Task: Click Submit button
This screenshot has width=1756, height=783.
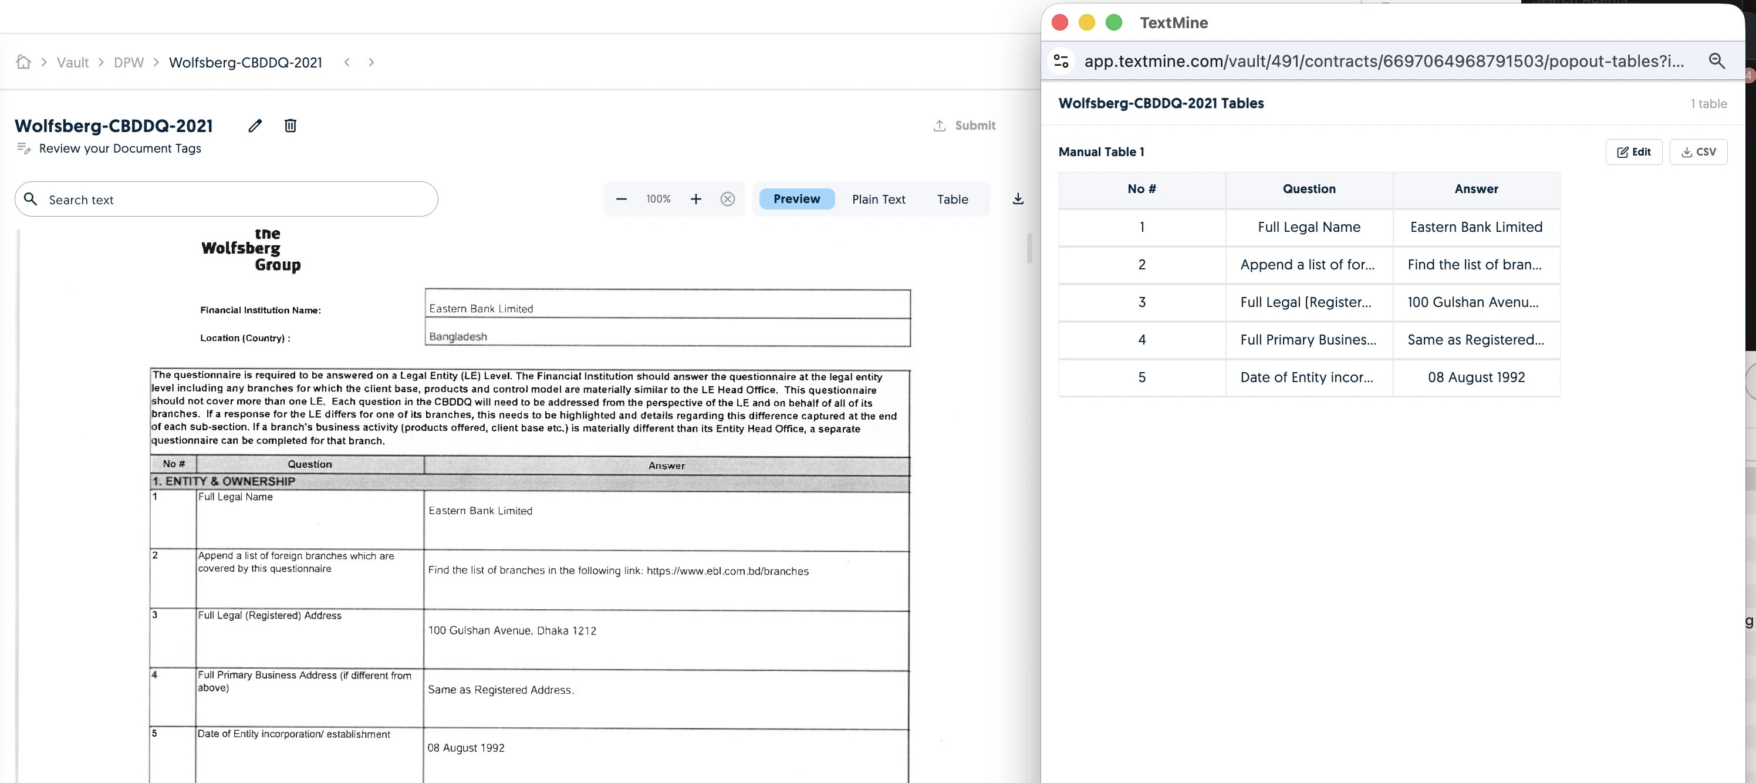Action: pos(964,126)
